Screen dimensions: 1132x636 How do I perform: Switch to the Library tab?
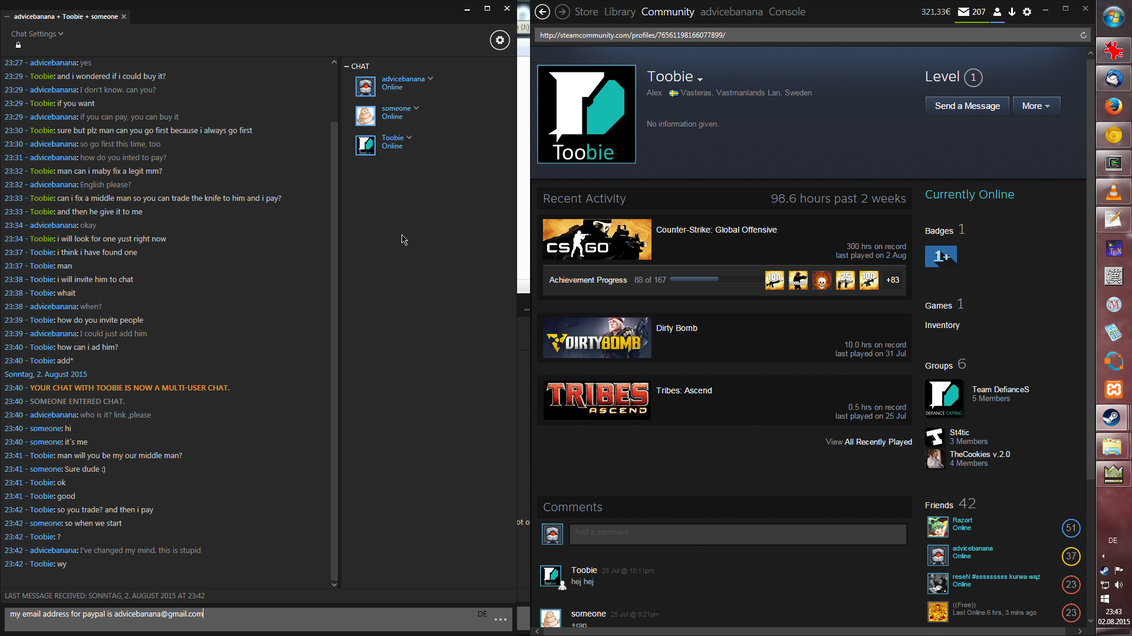[619, 12]
